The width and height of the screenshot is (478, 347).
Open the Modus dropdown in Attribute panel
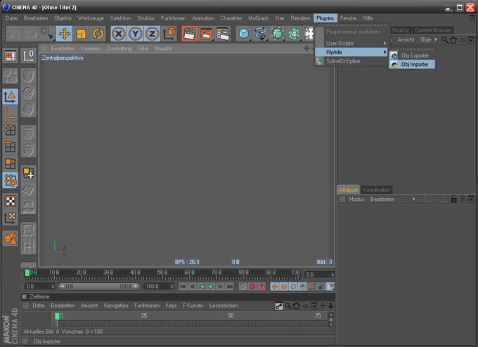356,199
